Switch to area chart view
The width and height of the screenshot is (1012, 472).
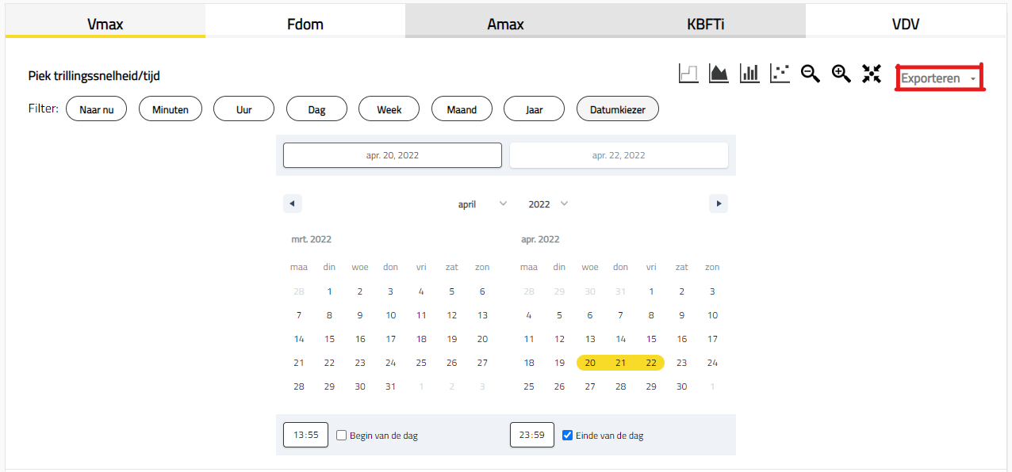719,74
